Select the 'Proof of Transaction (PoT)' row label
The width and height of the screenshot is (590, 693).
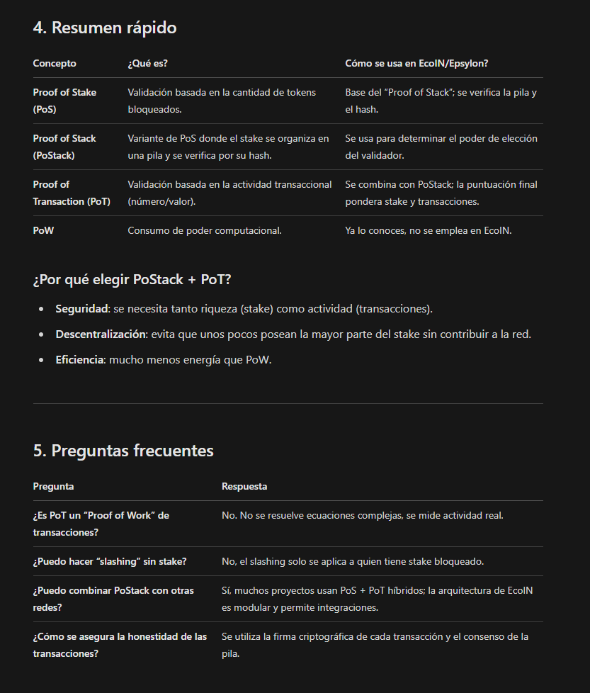click(72, 193)
